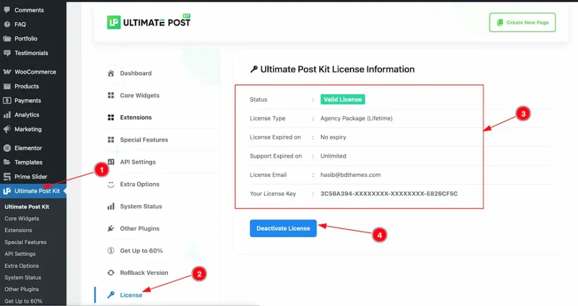Click the license key value text
This screenshot has height=306, width=578.
tap(389, 194)
